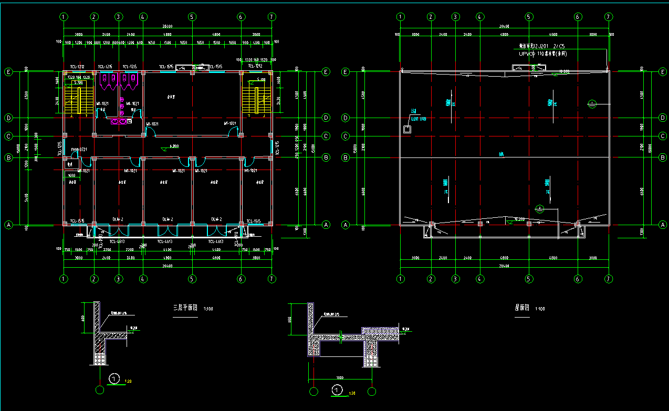The height and width of the screenshot is (411, 669).
Task: Click axis bubble E left of floor plan
Action: coord(8,72)
